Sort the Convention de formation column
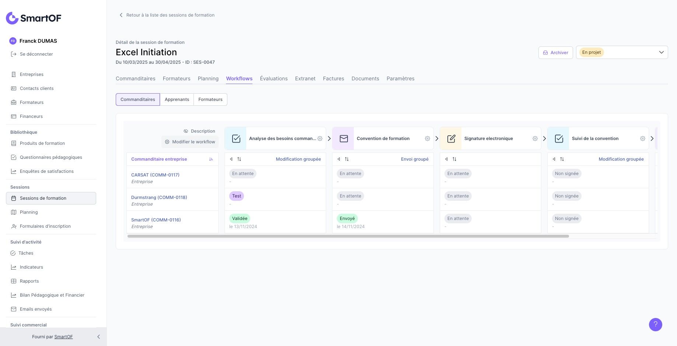Viewport: 677px width, 346px height. point(347,159)
